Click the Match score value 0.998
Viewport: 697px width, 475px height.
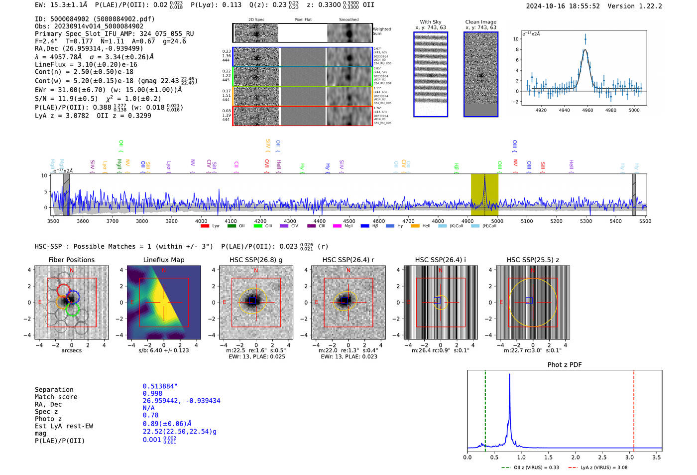[152, 394]
